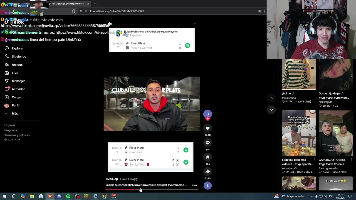This screenshot has width=356, height=200.
Task: Open options for 'JAJAJAJAJ POBREE' video
Action: click(x=352, y=160)
